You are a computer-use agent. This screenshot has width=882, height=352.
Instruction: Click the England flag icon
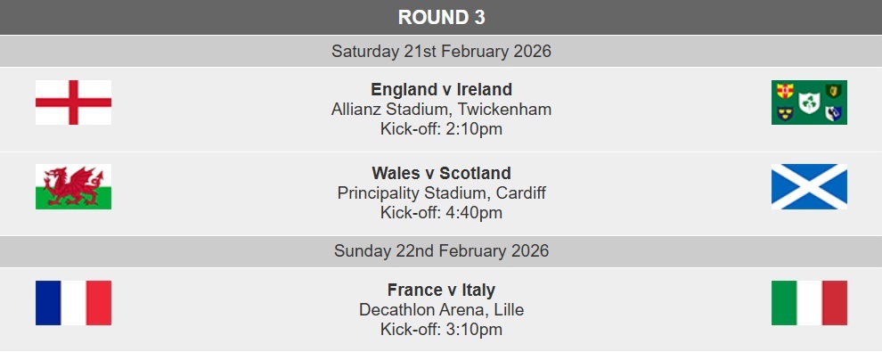(x=73, y=102)
